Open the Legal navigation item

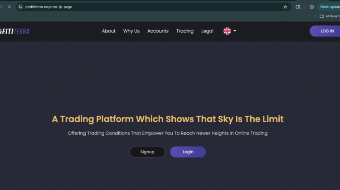[207, 31]
